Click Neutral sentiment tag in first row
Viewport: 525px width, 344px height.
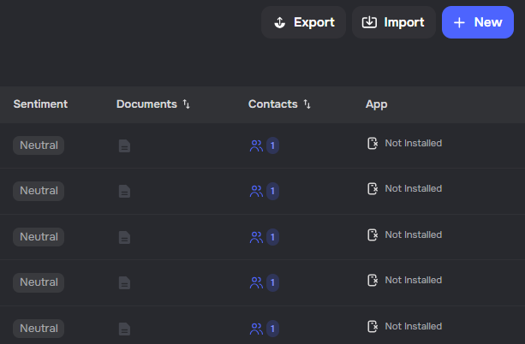39,145
